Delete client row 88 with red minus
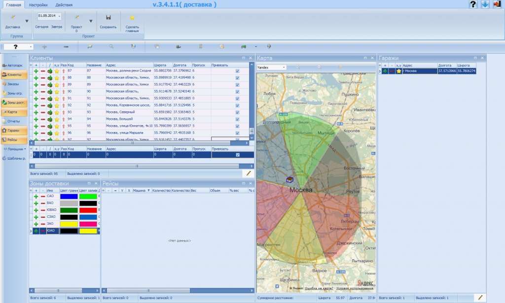The image size is (505, 303). pos(43,78)
